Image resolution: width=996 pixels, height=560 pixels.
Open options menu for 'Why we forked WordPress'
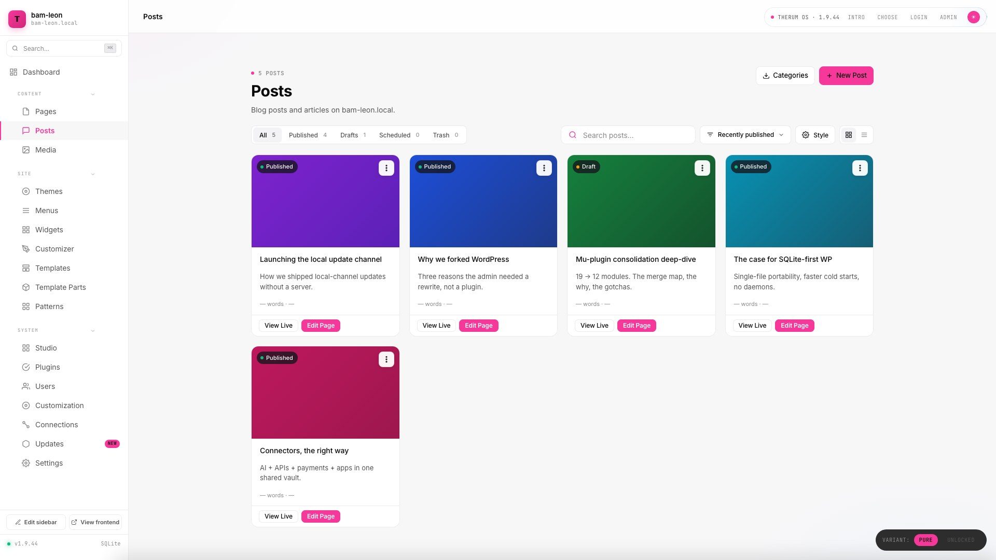click(544, 168)
